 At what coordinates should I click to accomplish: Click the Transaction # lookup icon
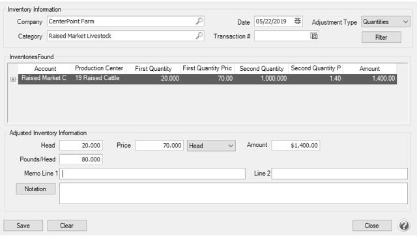click(314, 36)
